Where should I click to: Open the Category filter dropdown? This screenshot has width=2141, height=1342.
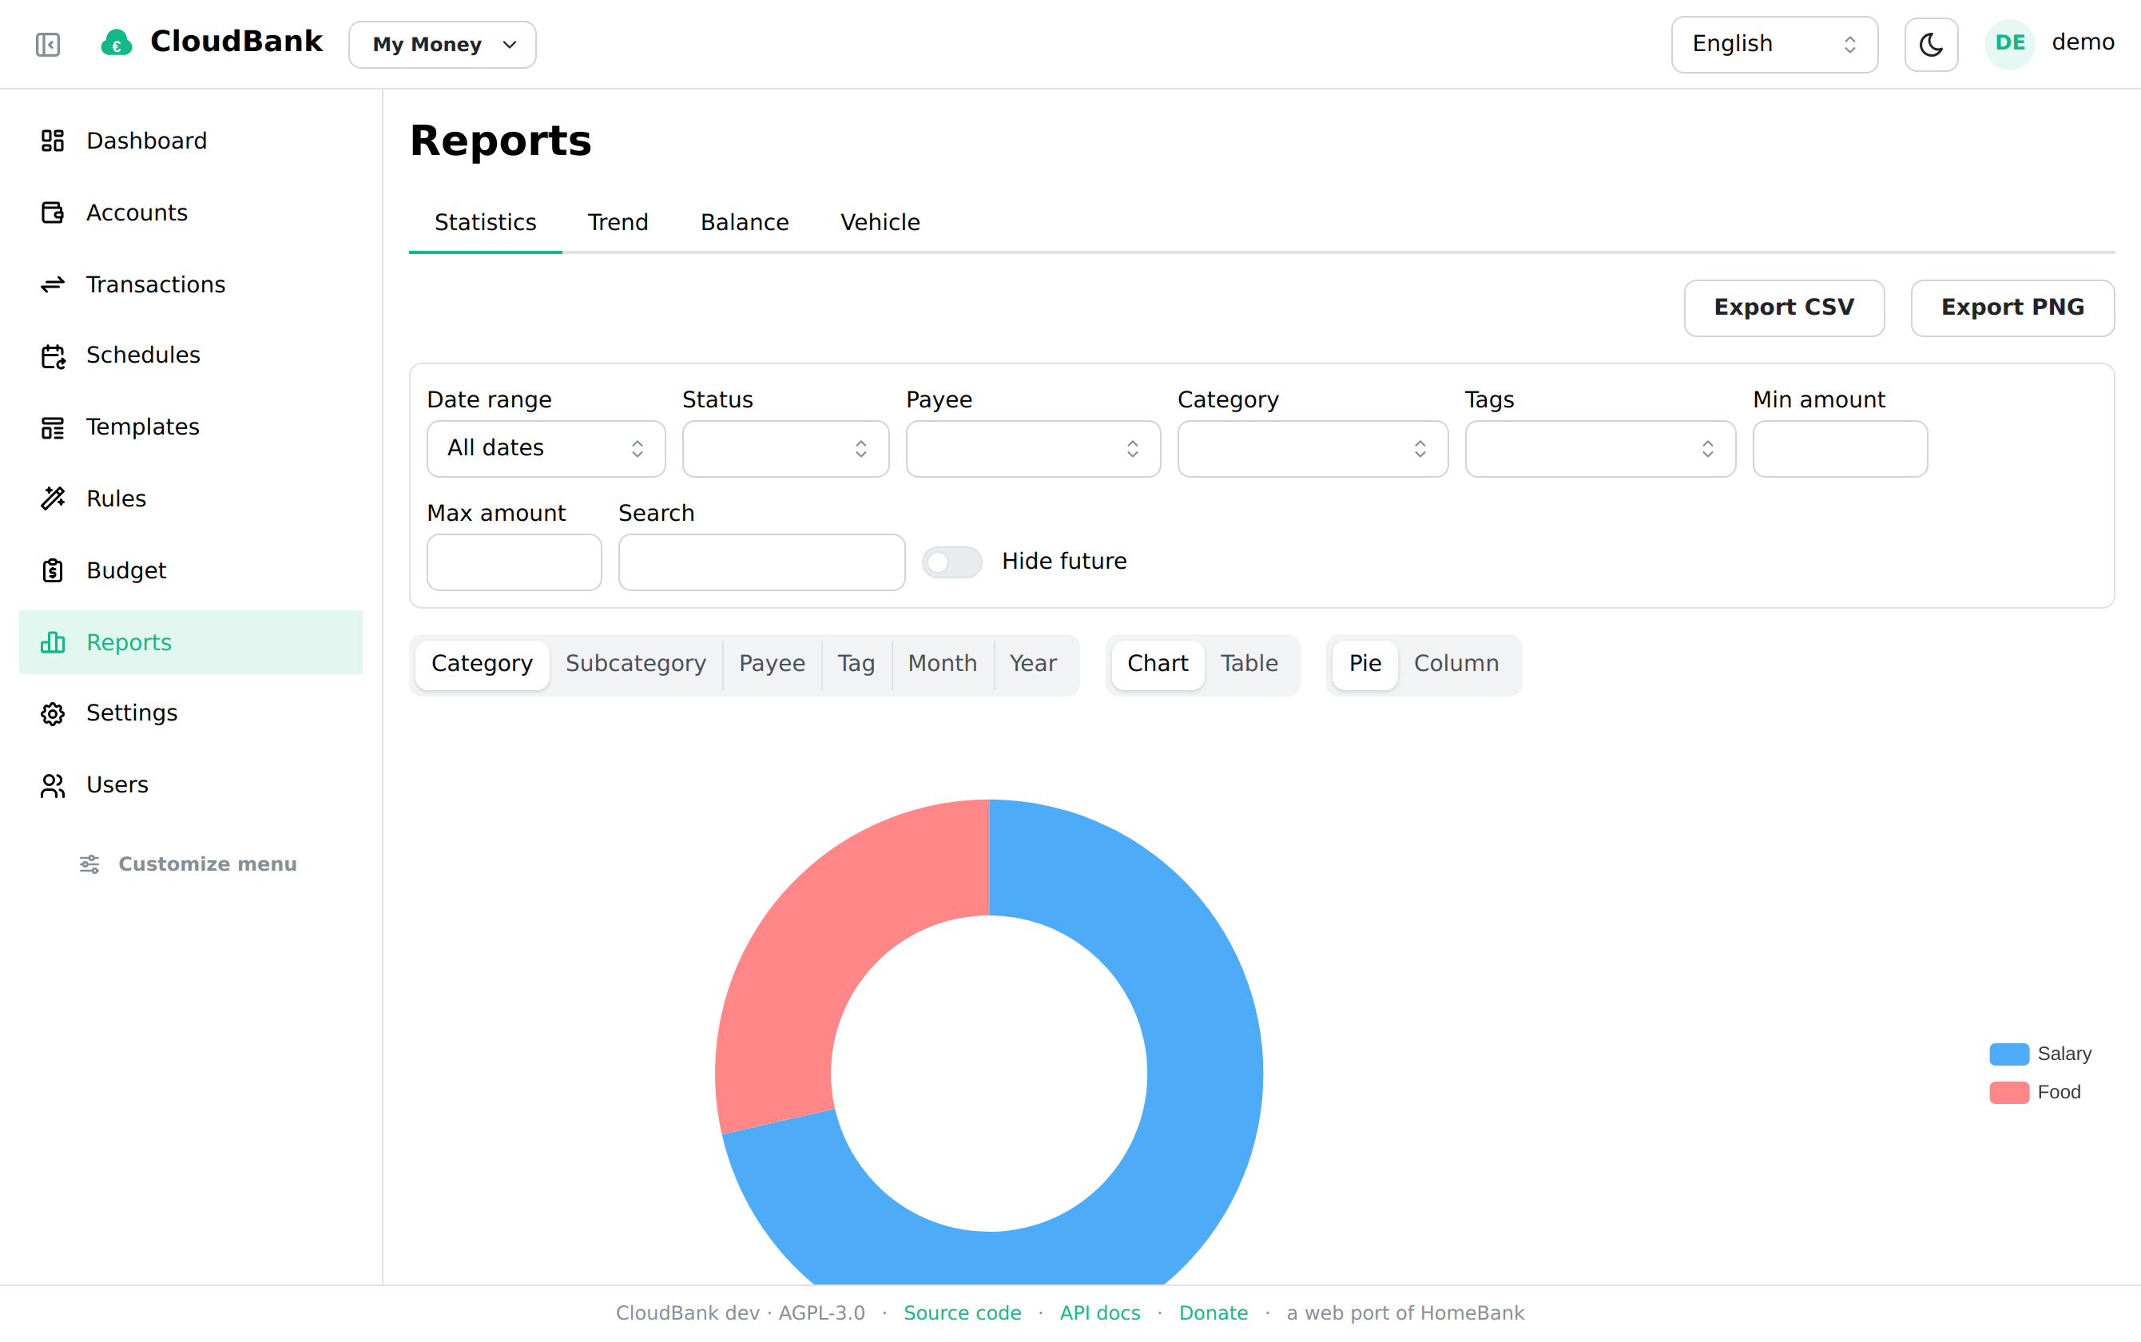click(x=1313, y=448)
